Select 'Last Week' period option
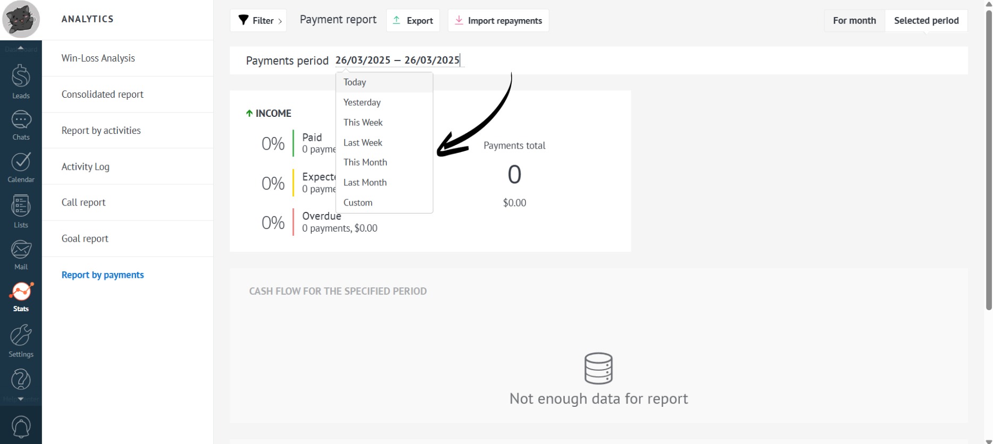Screen dimensions: 993x444 [363, 143]
